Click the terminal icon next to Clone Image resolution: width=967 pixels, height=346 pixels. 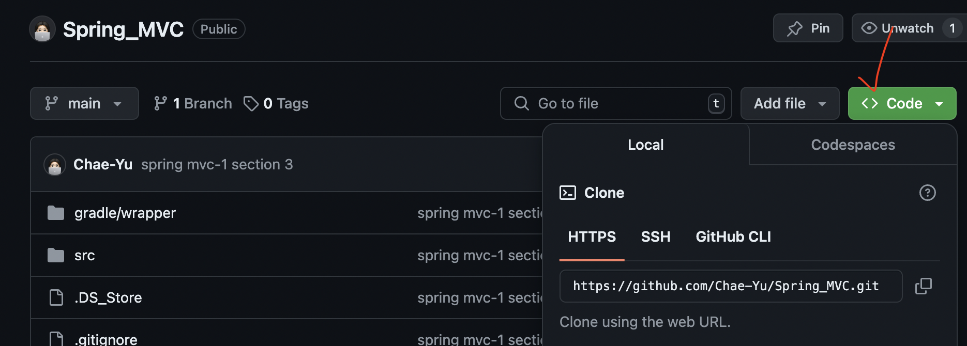click(x=568, y=193)
